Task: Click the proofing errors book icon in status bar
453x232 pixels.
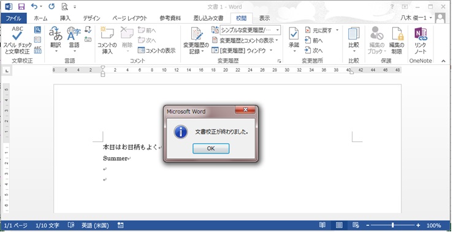Action: click(71, 225)
